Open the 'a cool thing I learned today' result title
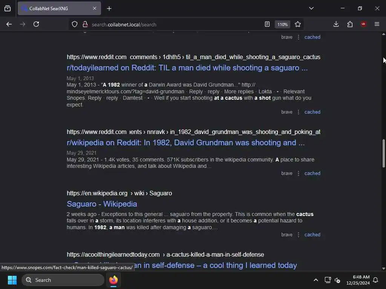 (215, 265)
